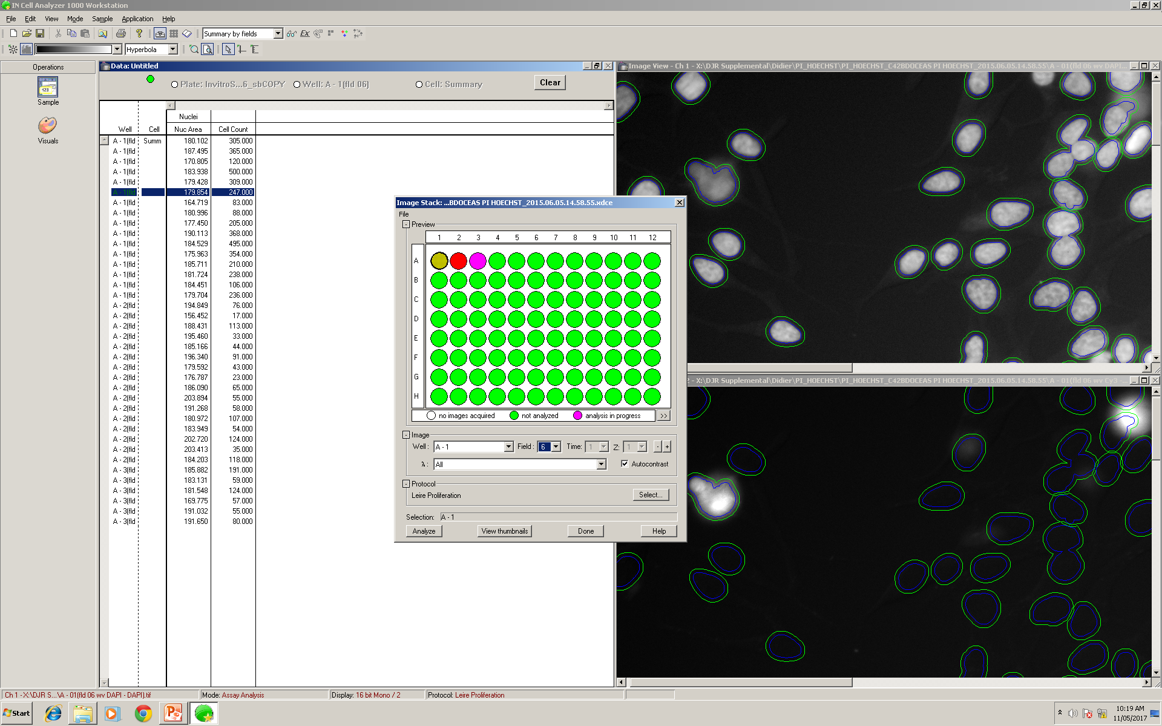Click the binoculars viewer icon
This screenshot has width=1162, height=726.
coord(291,34)
